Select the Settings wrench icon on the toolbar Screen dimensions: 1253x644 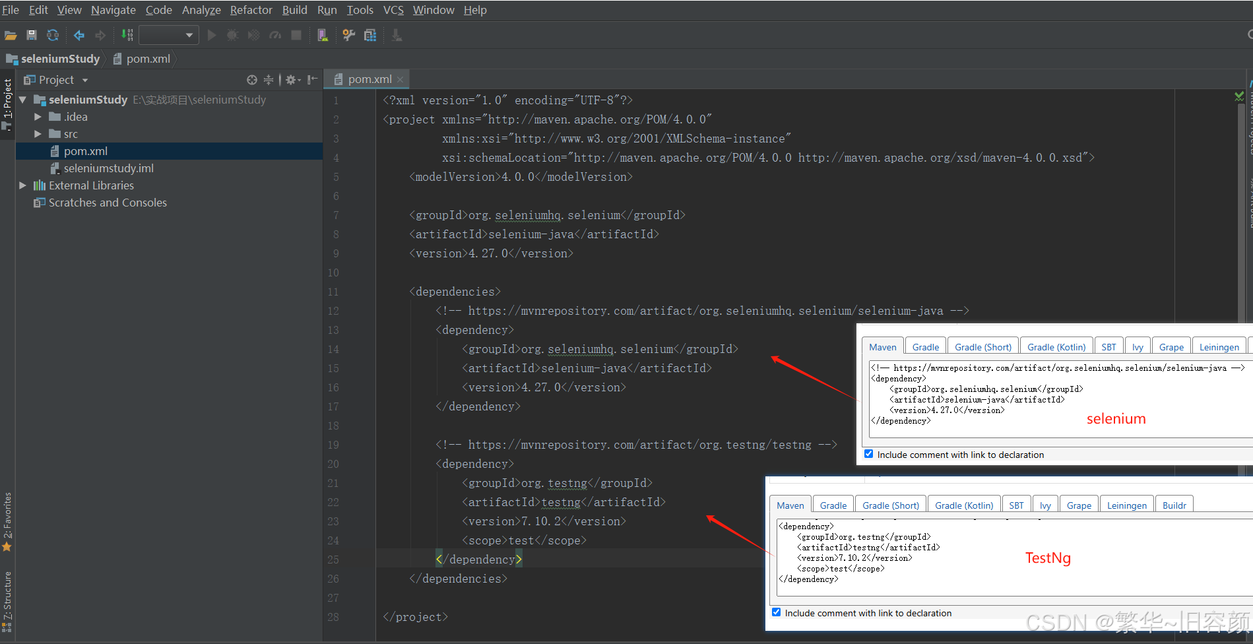pos(348,35)
